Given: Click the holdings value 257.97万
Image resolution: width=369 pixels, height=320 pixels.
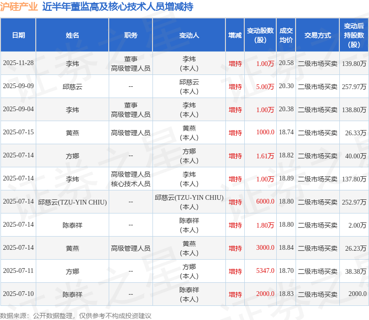Looking at the screenshot, I should [354, 87].
